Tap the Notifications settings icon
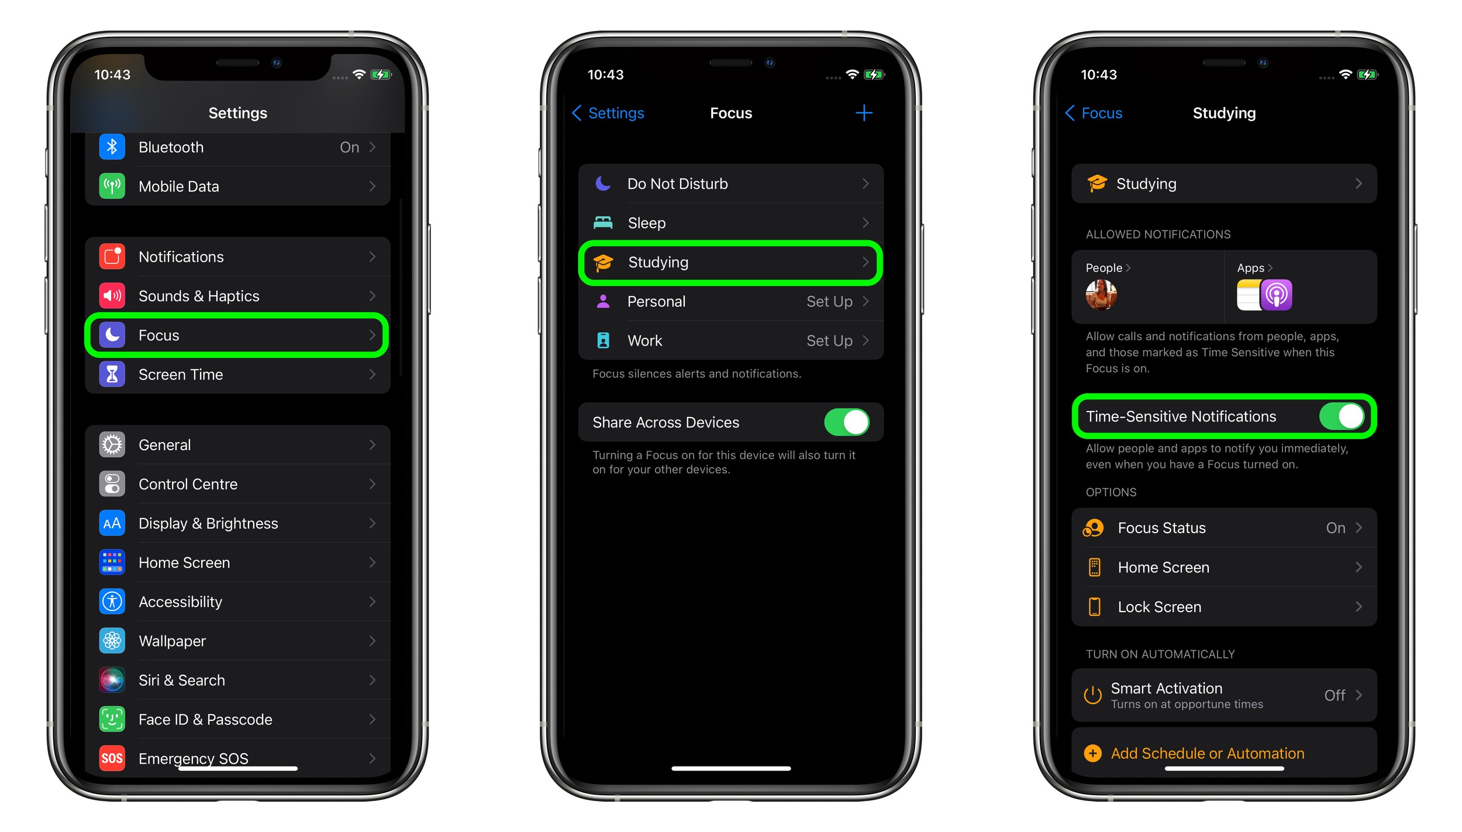Image resolution: width=1462 pixels, height=832 pixels. point(112,257)
